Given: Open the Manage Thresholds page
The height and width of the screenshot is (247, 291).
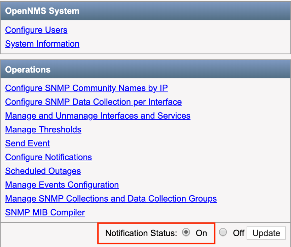Looking at the screenshot, I should point(43,129).
